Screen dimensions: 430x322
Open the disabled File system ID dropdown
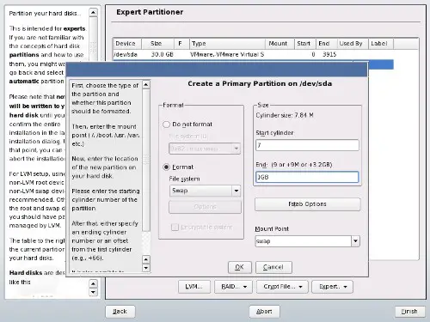pos(205,149)
